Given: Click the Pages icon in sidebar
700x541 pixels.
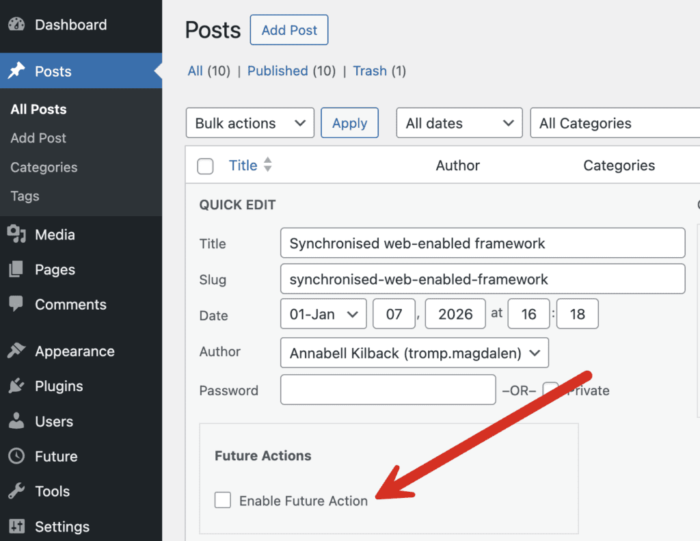Looking at the screenshot, I should [x=16, y=269].
